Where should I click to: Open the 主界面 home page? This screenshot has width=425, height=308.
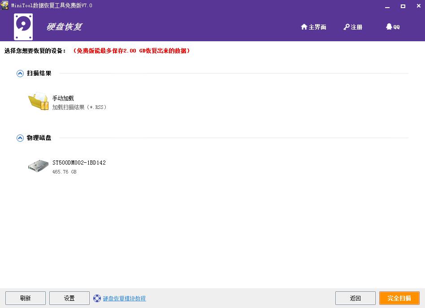pos(314,27)
